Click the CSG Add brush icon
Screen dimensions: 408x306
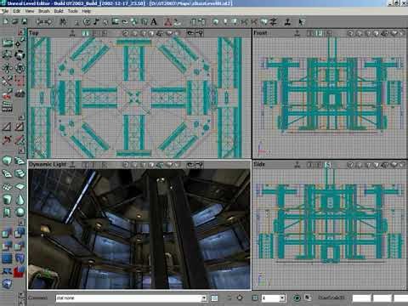coord(8,233)
